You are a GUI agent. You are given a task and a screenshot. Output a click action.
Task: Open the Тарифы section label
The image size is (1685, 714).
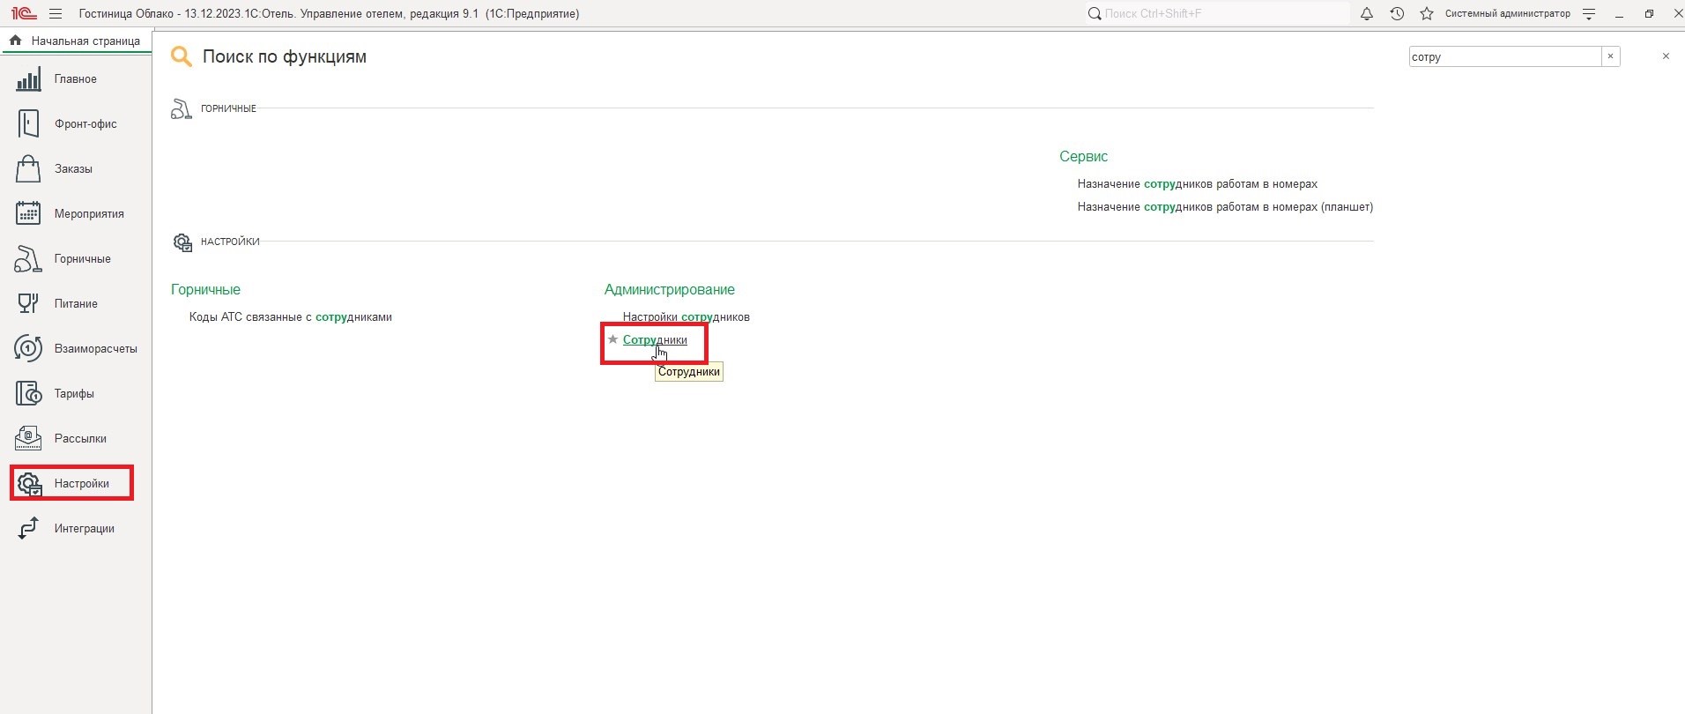(74, 394)
